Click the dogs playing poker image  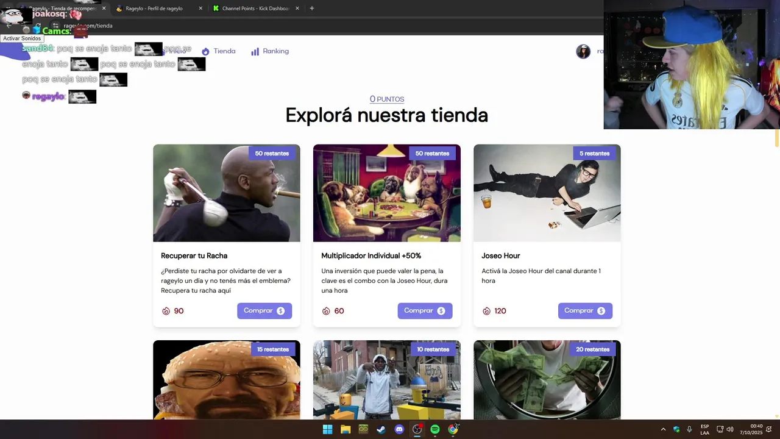[387, 193]
